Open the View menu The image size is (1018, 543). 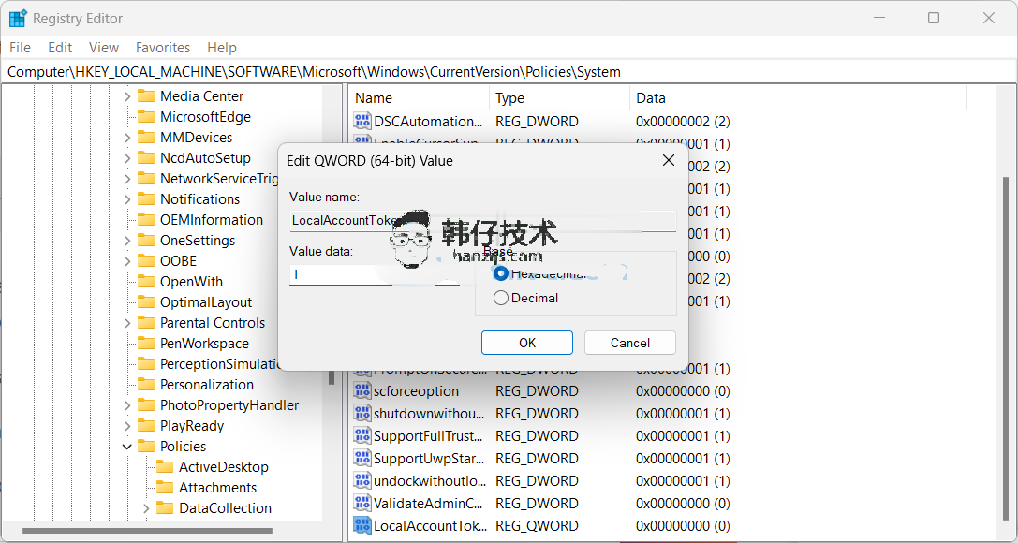point(104,48)
